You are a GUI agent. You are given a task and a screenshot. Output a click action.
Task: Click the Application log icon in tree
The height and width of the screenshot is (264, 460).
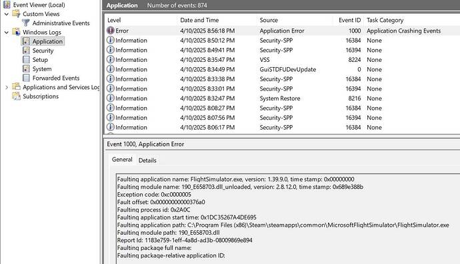pos(26,41)
